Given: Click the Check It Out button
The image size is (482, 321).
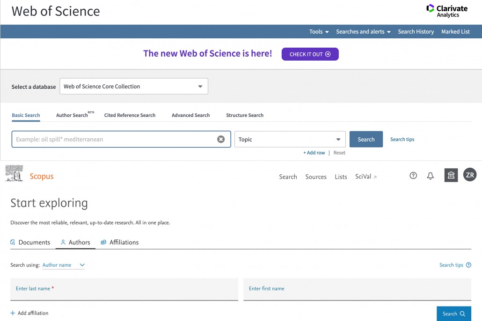Looking at the screenshot, I should point(310,54).
